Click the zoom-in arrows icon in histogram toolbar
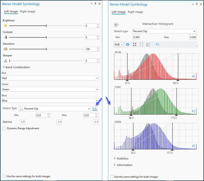204x181 pixels. [135, 45]
